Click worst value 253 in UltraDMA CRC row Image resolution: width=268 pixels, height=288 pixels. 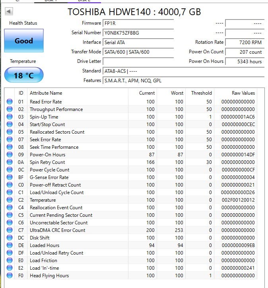179,230
